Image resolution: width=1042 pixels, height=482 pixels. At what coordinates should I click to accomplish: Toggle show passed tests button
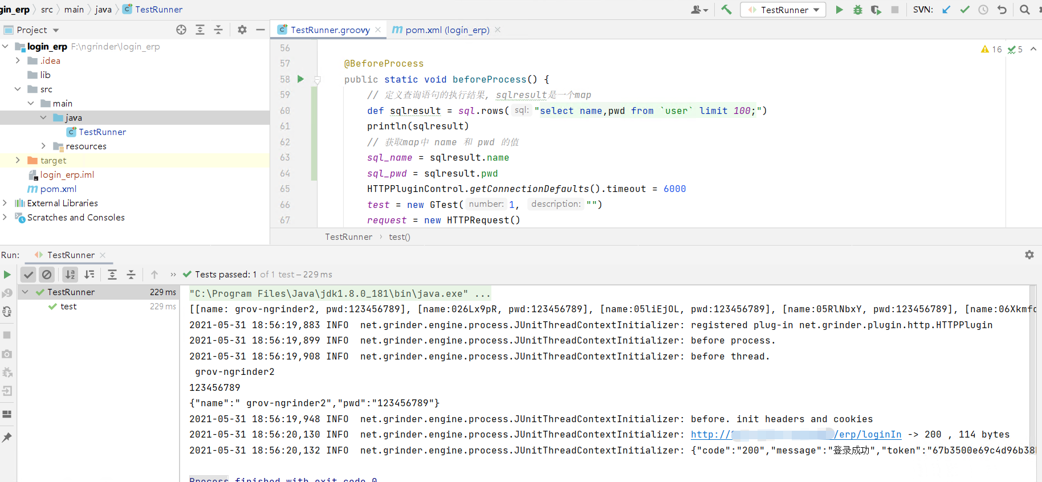pyautogui.click(x=29, y=275)
